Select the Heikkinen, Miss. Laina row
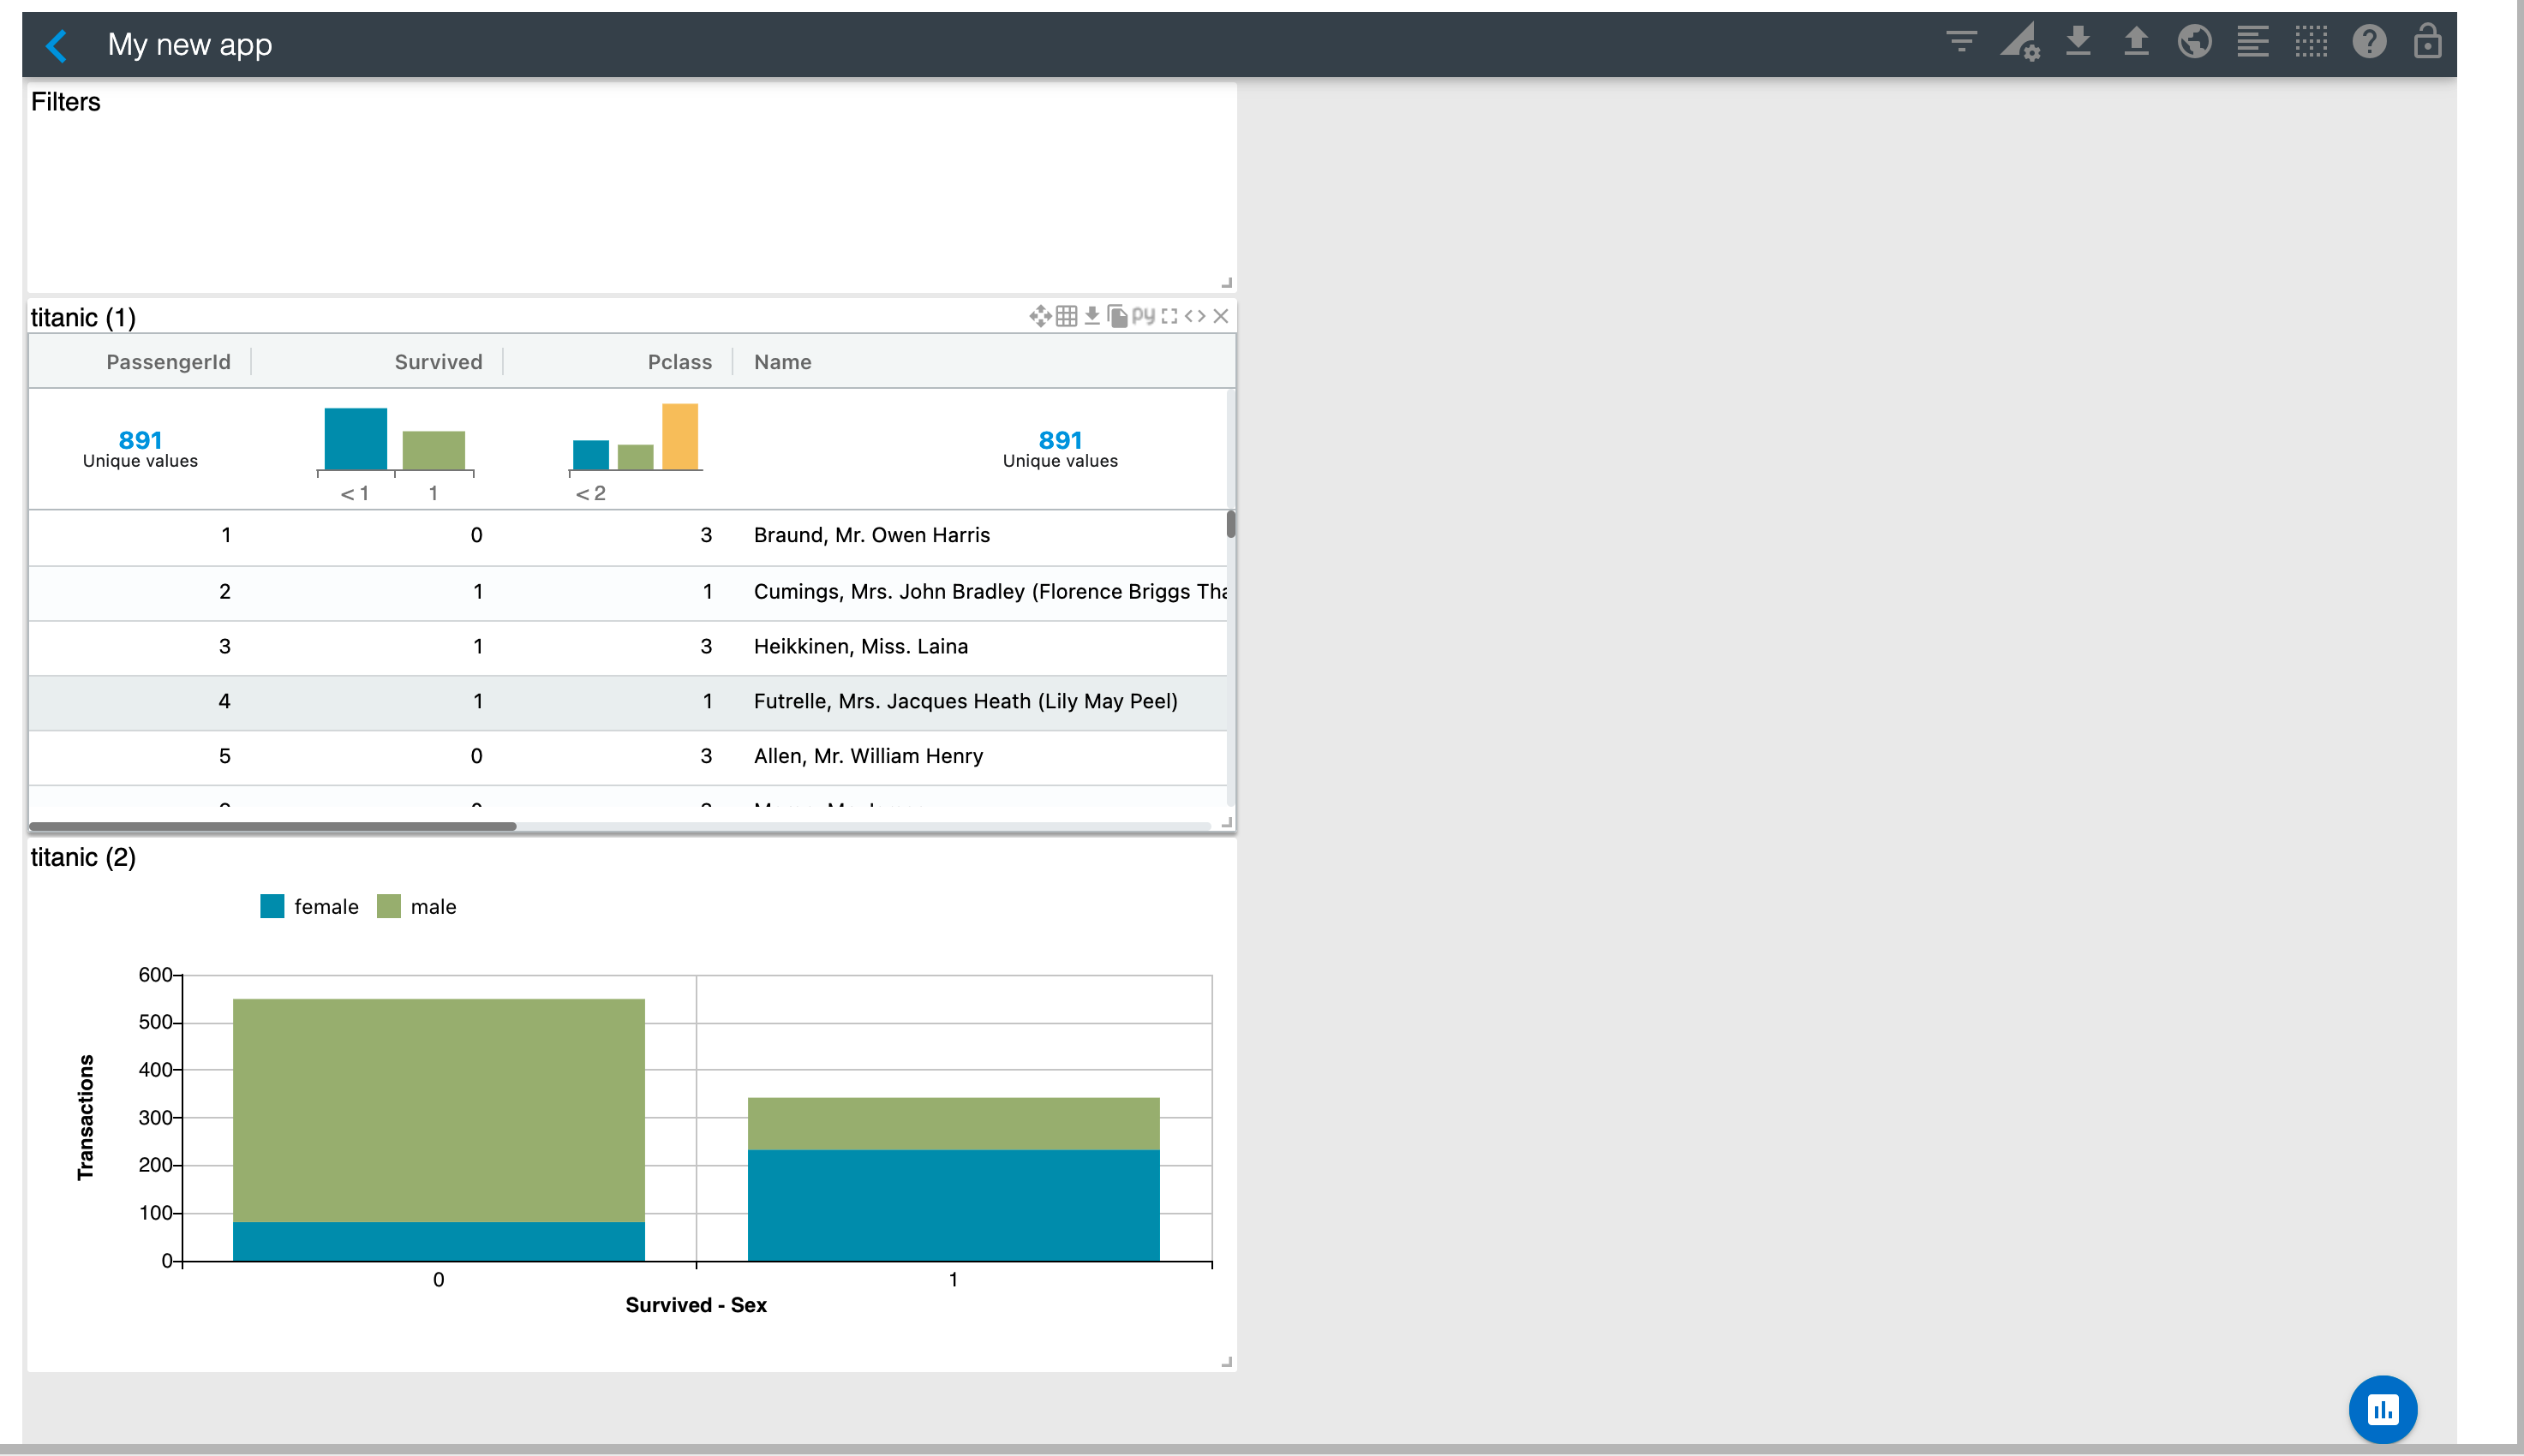Screen dimensions: 2524x1456 (x=860, y=647)
